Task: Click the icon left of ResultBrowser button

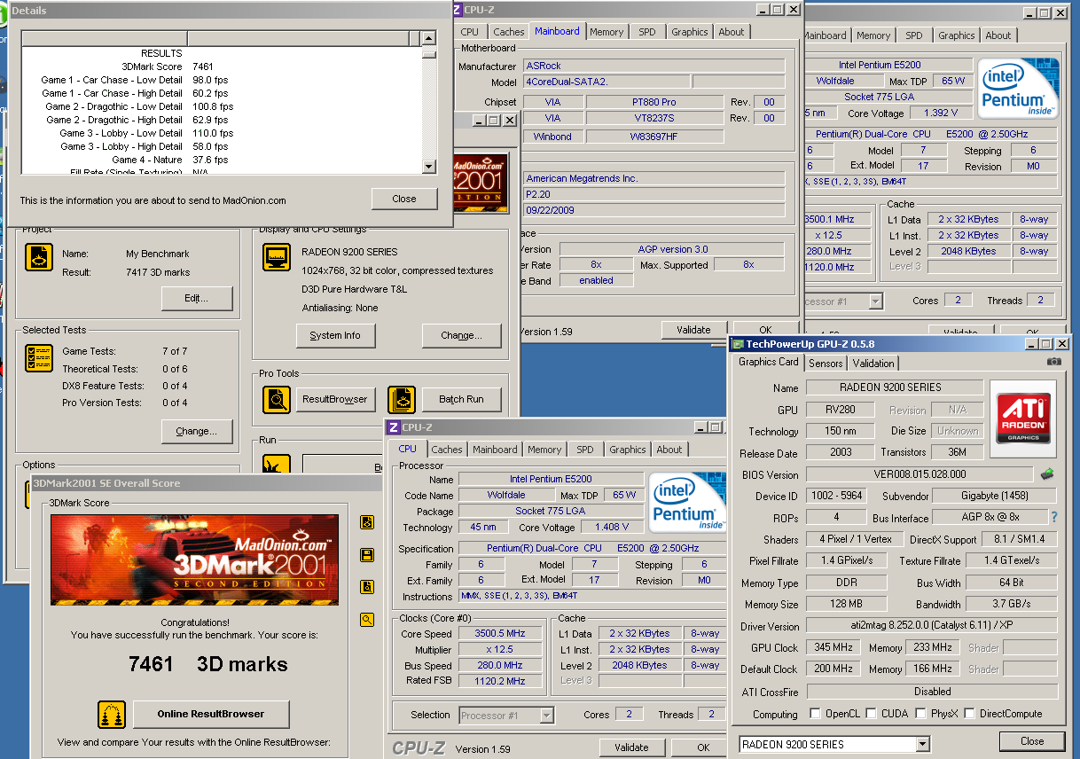Action: (277, 400)
